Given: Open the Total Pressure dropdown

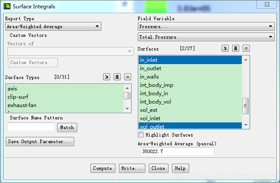Looking at the screenshot, I should click(x=206, y=37).
